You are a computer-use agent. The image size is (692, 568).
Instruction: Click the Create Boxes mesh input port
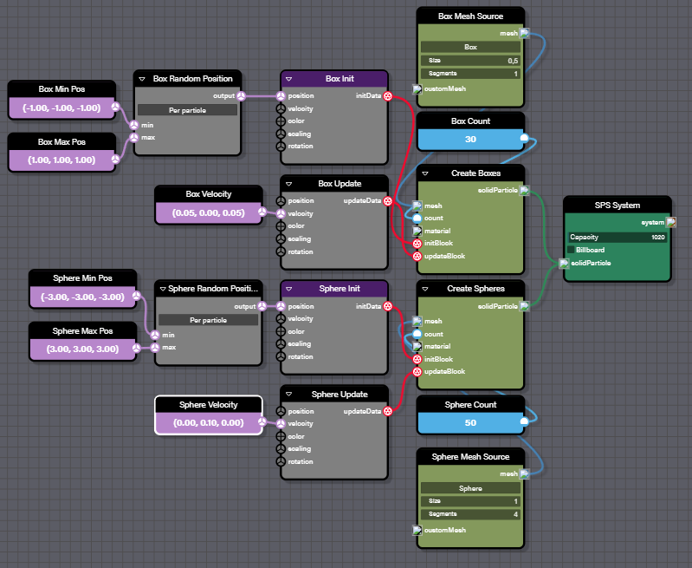417,206
